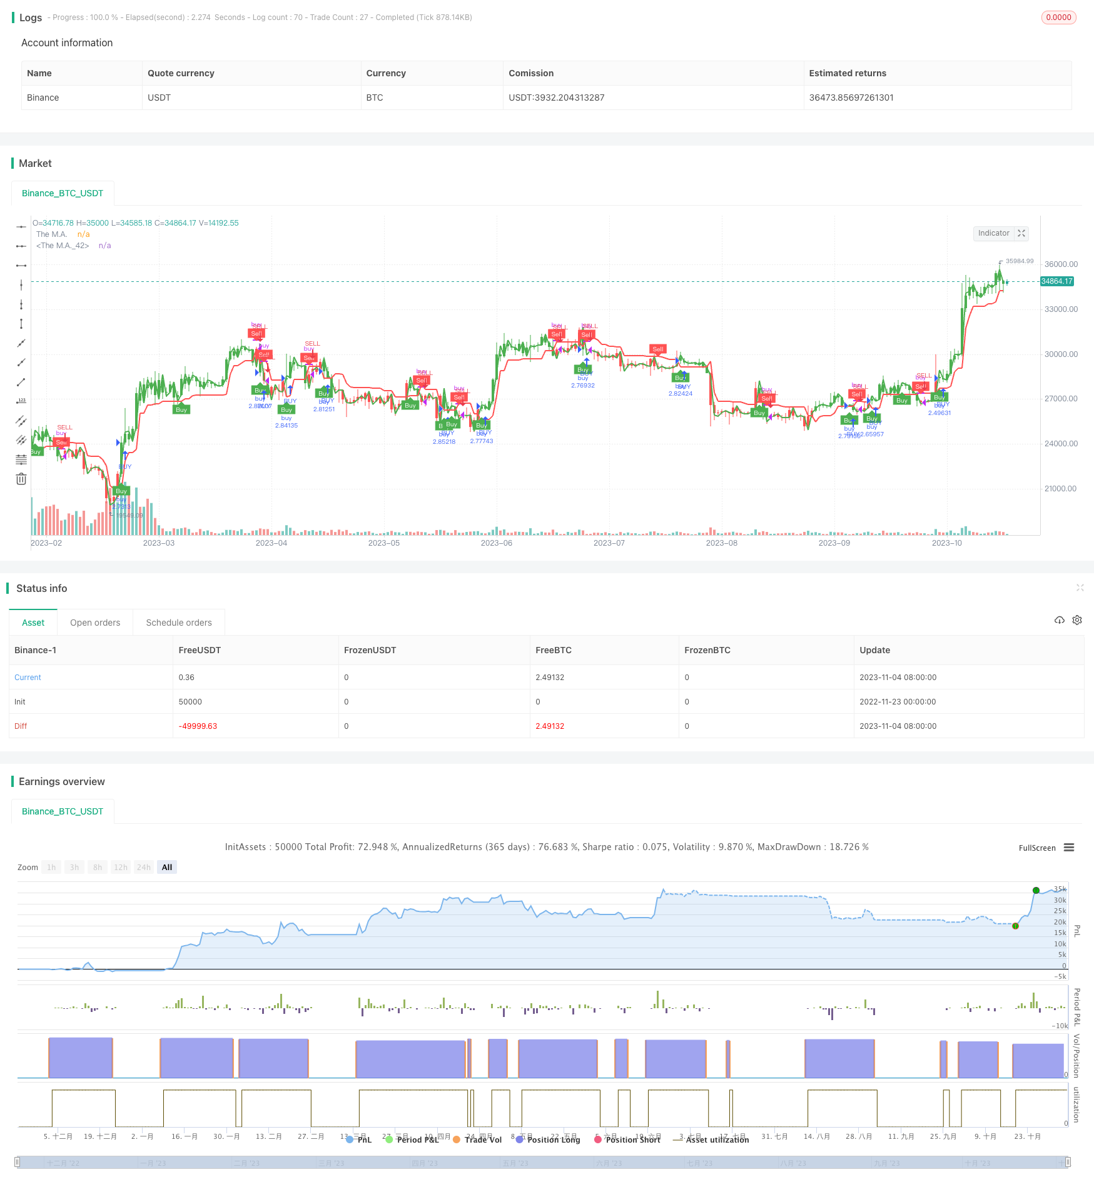
Task: Click the Init FreeUSDT value 50000
Action: [x=190, y=702]
